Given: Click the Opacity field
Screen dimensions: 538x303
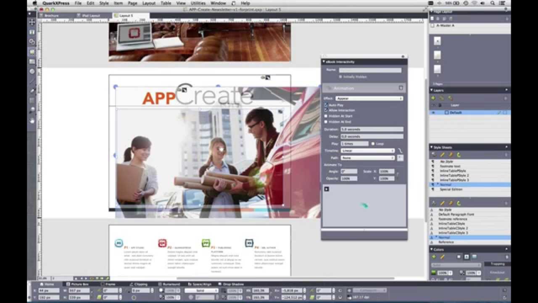Looking at the screenshot, I should (x=349, y=178).
